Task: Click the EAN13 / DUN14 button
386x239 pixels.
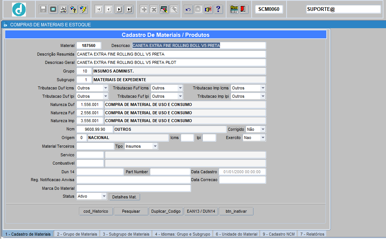Action: (201, 211)
